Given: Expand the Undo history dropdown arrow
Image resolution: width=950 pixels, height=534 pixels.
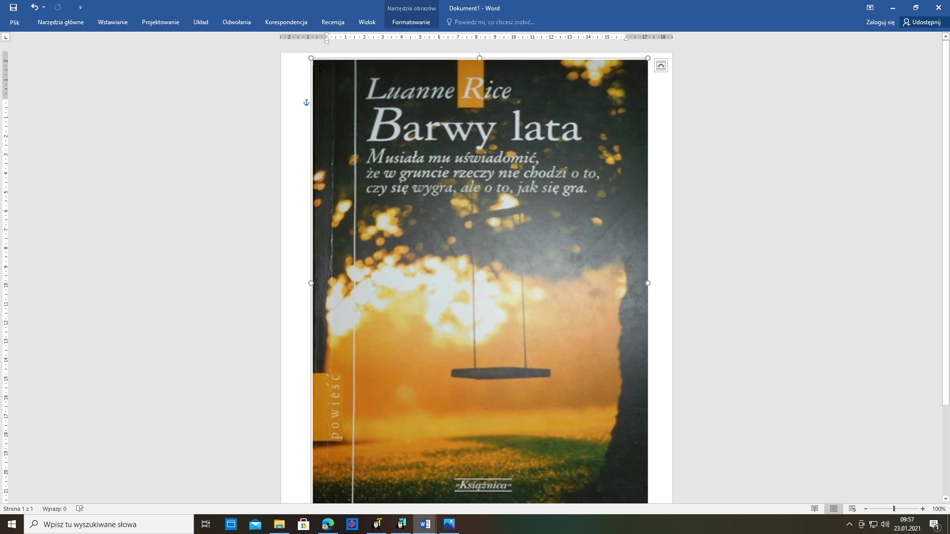Looking at the screenshot, I should 44,7.
